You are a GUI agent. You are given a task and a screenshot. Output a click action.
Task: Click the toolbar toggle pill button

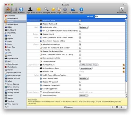click(x=125, y=5)
